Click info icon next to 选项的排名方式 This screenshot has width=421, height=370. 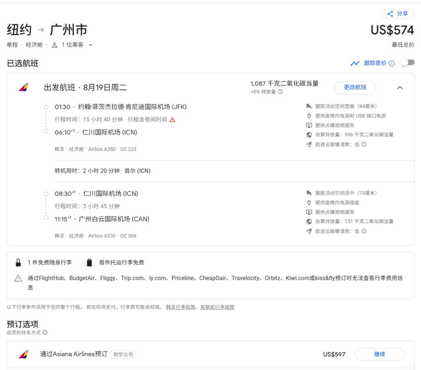pyautogui.click(x=45, y=333)
